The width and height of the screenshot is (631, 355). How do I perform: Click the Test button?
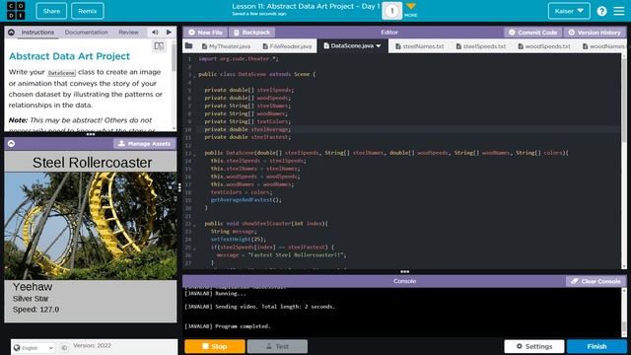point(277,346)
